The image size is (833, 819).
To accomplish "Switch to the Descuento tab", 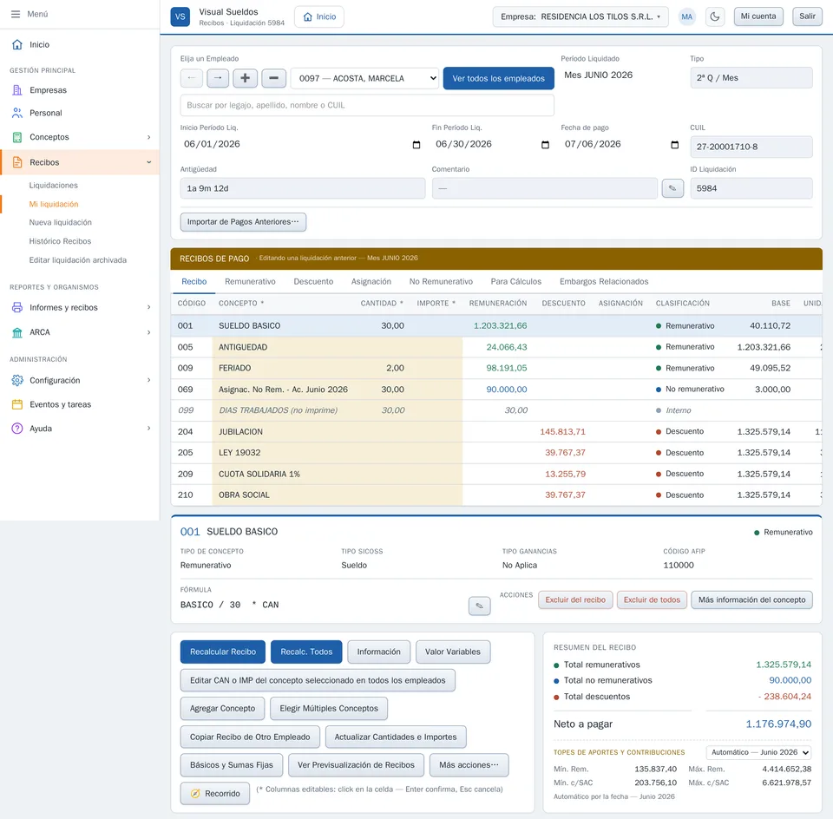I will (x=313, y=281).
